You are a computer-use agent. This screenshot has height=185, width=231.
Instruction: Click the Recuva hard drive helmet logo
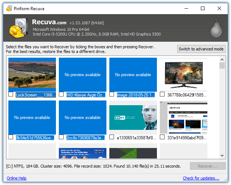click(x=19, y=28)
